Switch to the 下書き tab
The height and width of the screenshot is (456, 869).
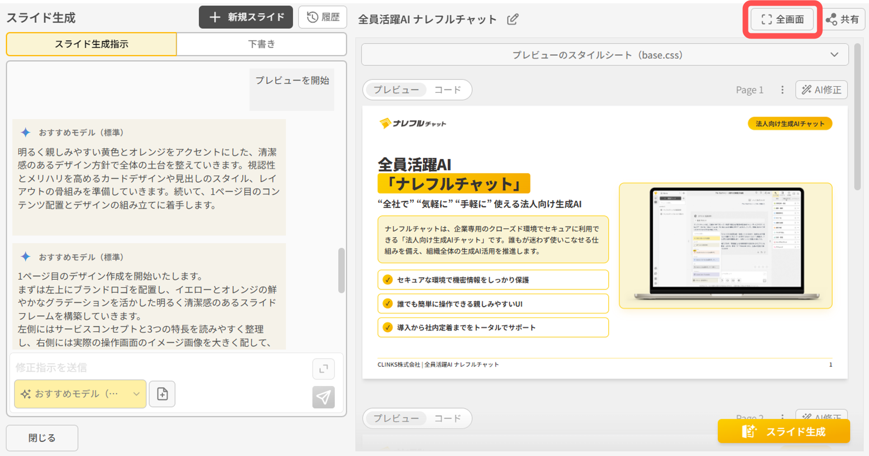click(x=262, y=44)
